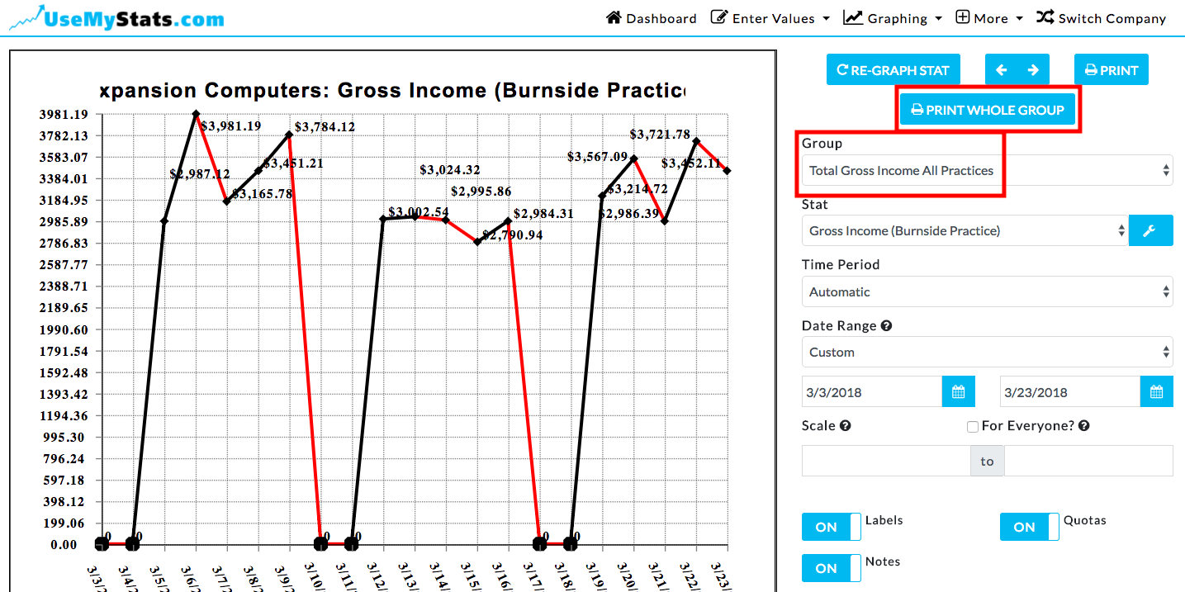Click the 1990.60 y-axis value
1185x592 pixels.
pyautogui.click(x=65, y=329)
